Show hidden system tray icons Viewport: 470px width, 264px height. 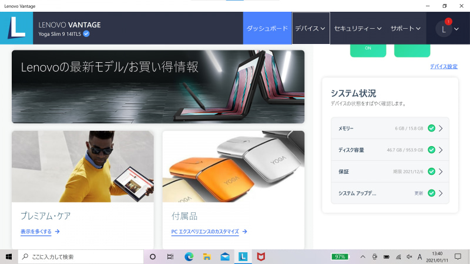(x=362, y=257)
